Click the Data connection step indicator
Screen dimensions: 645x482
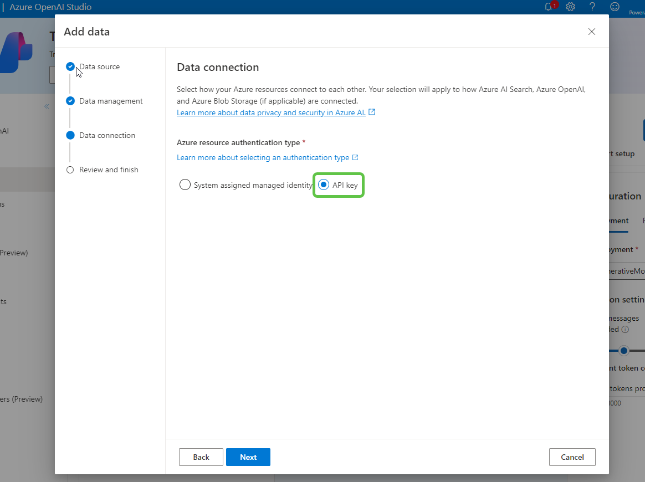coord(70,135)
